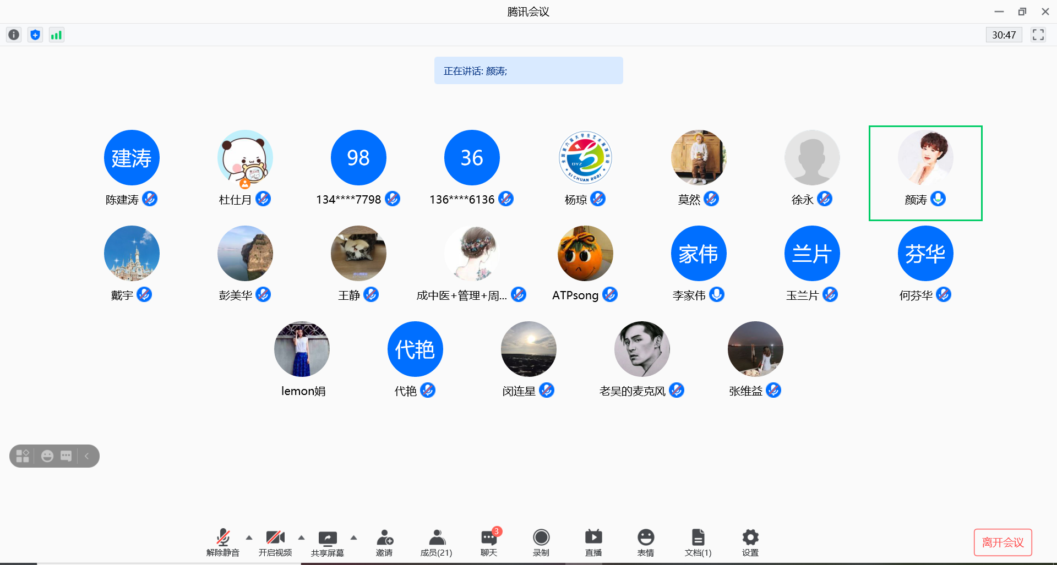
Task: Click the muted mic icon beside 戴宇
Action: click(144, 294)
